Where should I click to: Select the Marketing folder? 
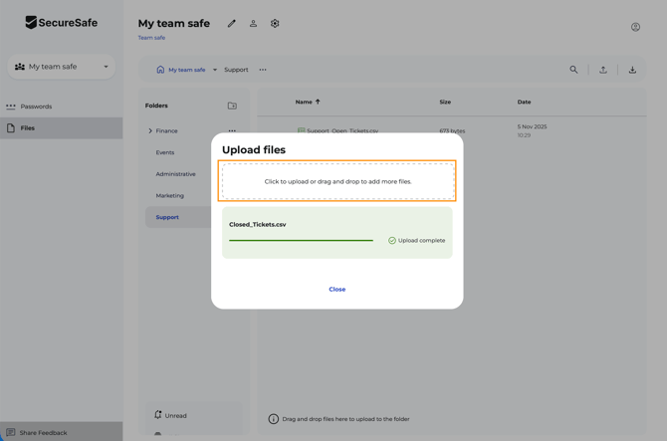[169, 195]
